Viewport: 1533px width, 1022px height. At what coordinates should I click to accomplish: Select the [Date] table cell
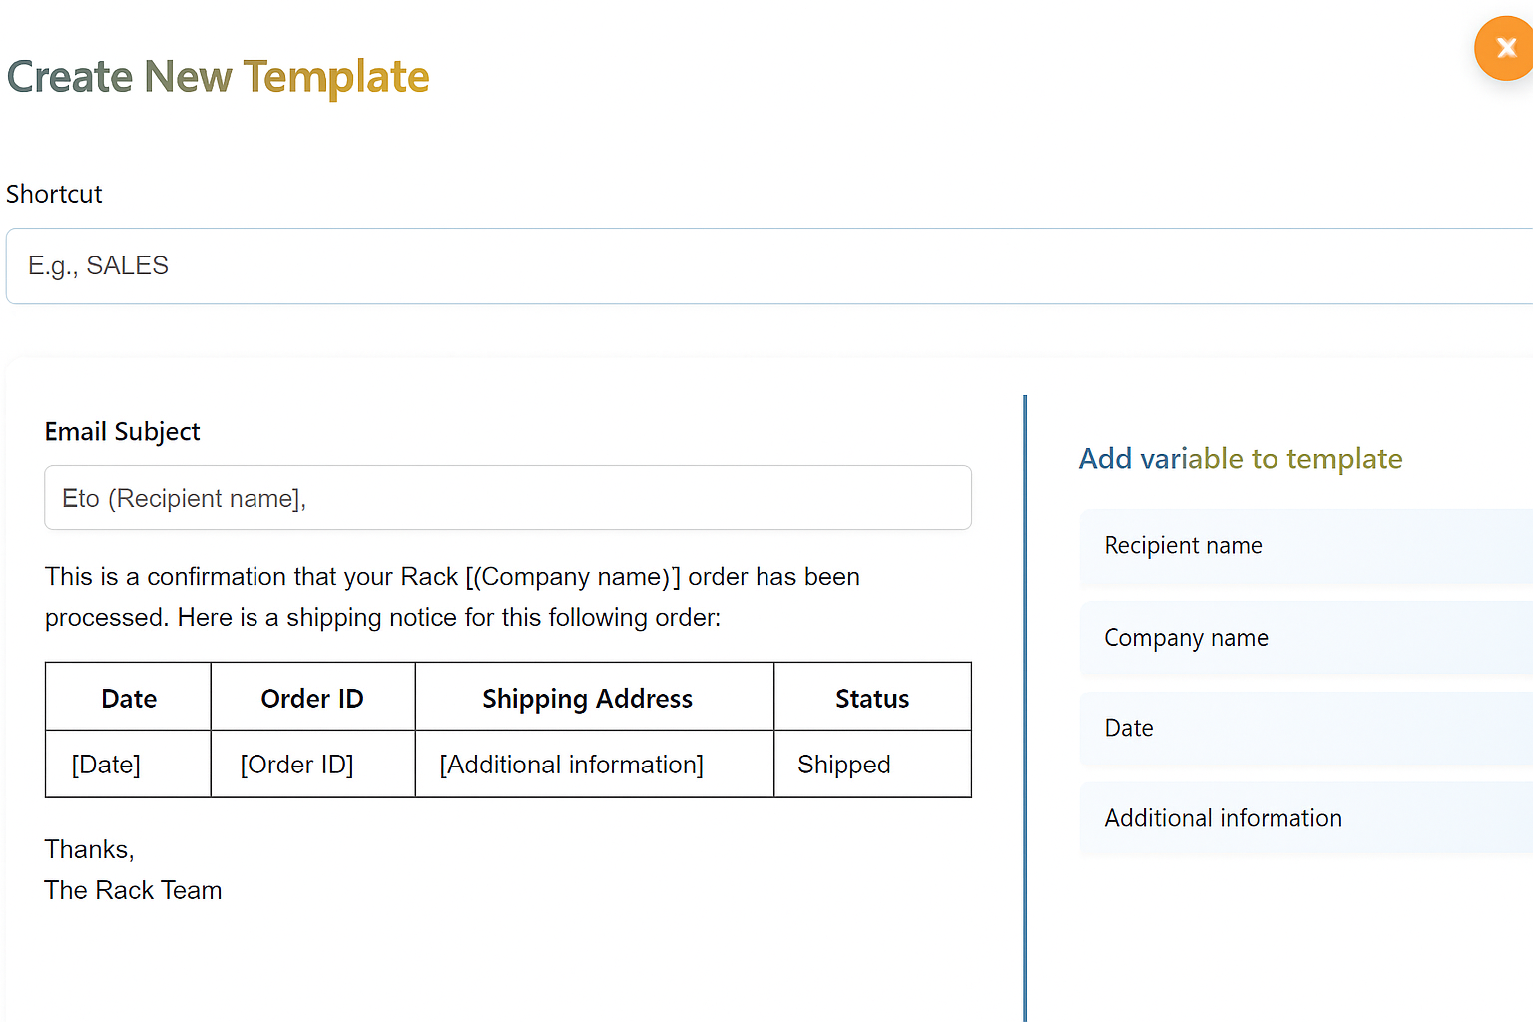point(105,764)
